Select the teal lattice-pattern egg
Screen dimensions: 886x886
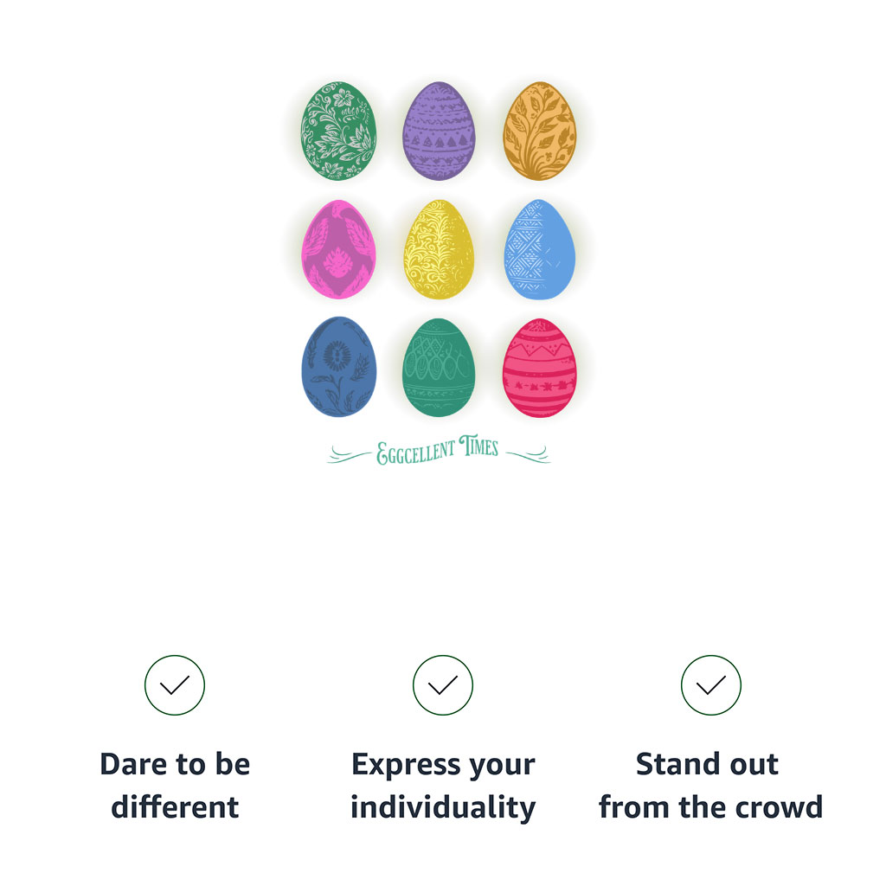(x=439, y=367)
